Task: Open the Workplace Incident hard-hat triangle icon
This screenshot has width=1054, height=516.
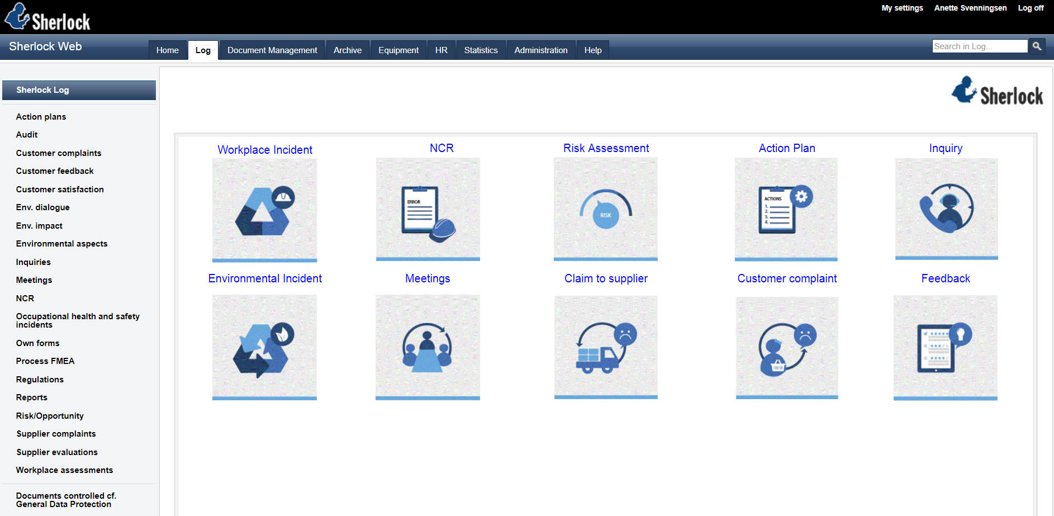Action: pyautogui.click(x=264, y=210)
